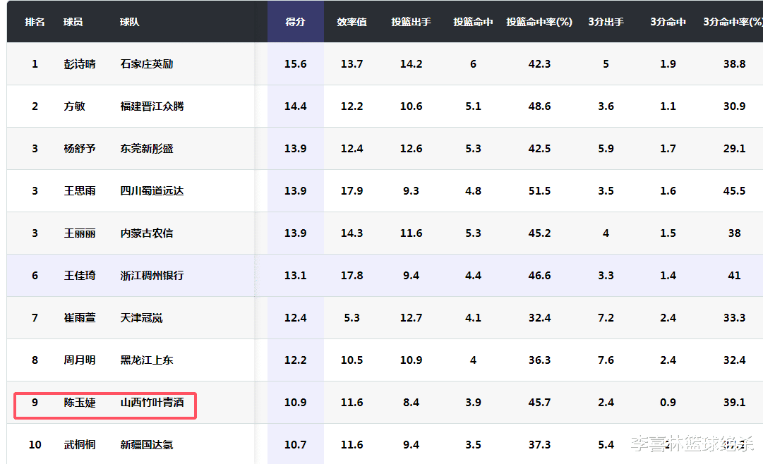Click team name 天津冠岚

(142, 318)
